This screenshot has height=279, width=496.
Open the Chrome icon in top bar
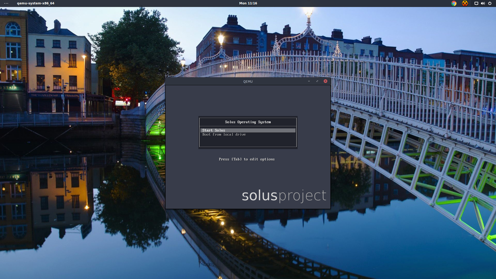(x=454, y=3)
